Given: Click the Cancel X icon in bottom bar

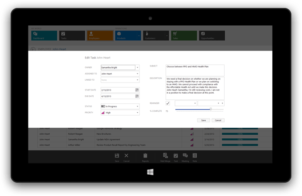Looking at the screenshot, I should tap(127, 156).
